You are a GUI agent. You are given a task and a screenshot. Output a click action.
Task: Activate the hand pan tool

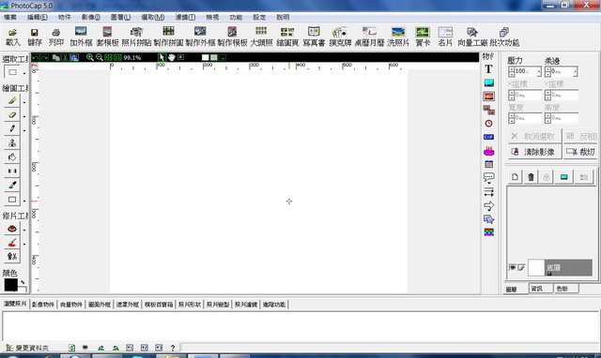[x=171, y=57]
